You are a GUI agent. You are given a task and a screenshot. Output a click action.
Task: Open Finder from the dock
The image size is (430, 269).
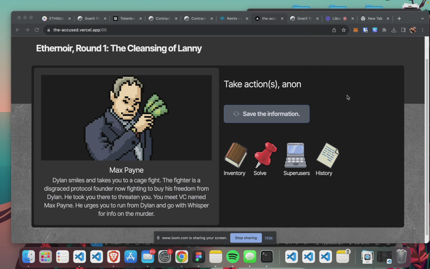[28, 257]
